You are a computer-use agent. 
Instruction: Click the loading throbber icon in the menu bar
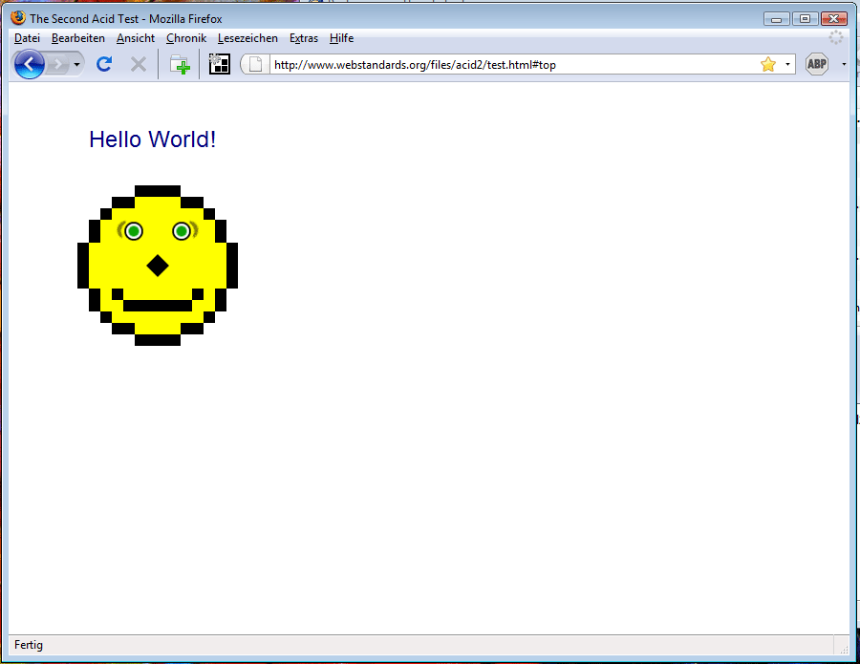click(x=836, y=37)
